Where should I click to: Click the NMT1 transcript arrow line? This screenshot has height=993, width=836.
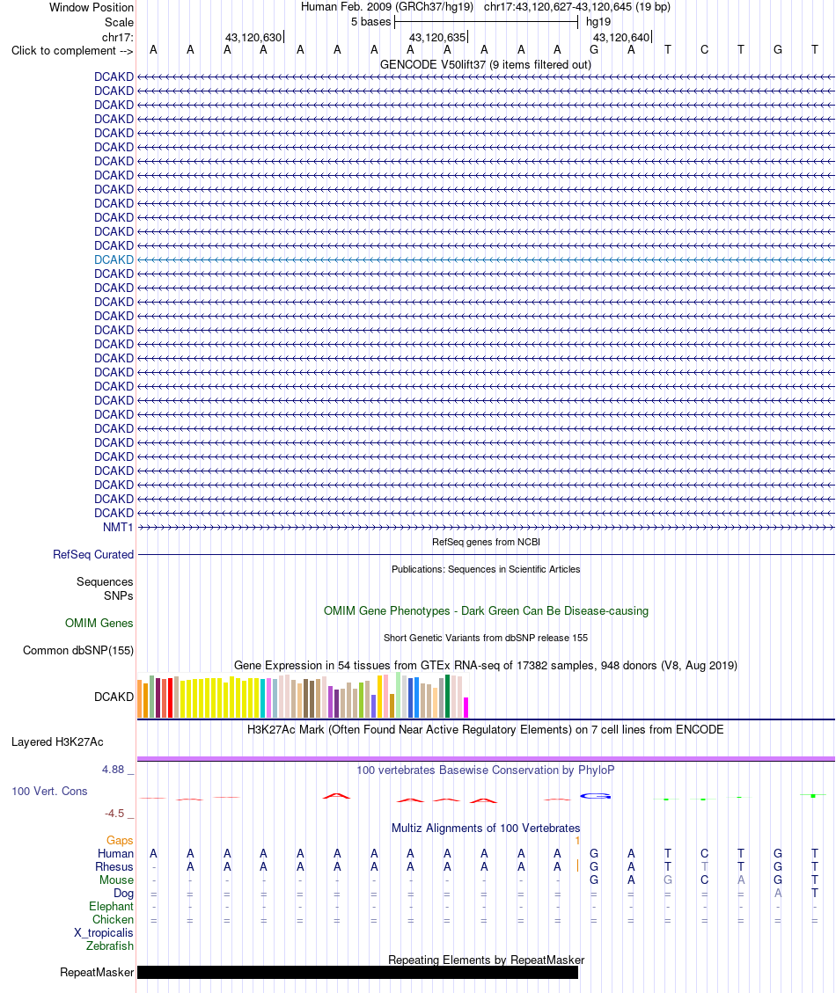pos(486,527)
